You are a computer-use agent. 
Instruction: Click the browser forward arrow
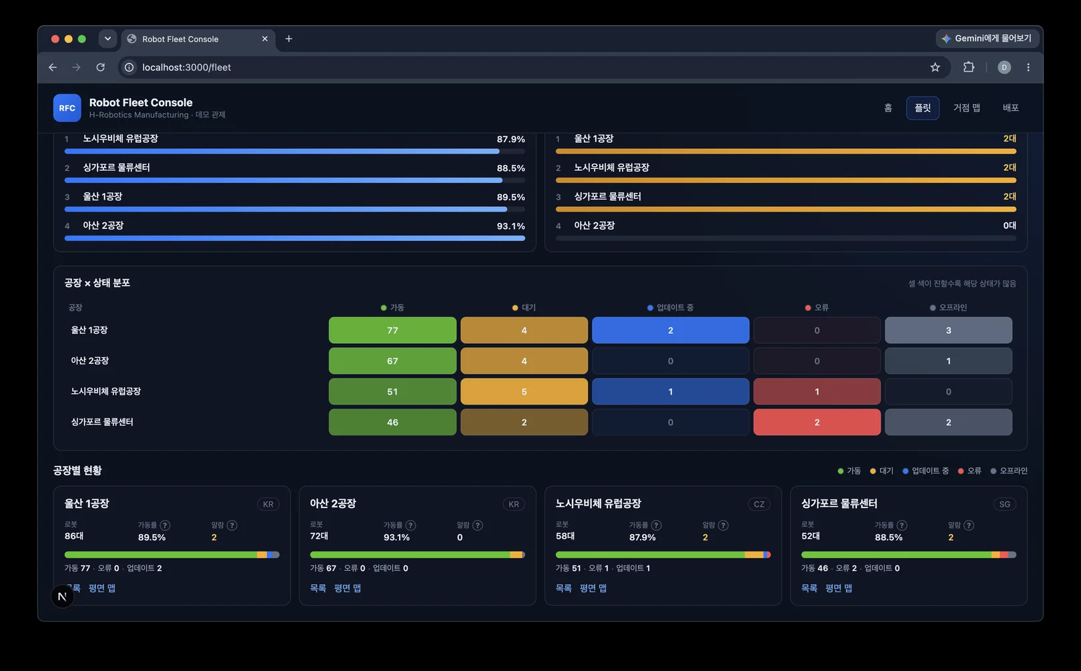pyautogui.click(x=77, y=67)
